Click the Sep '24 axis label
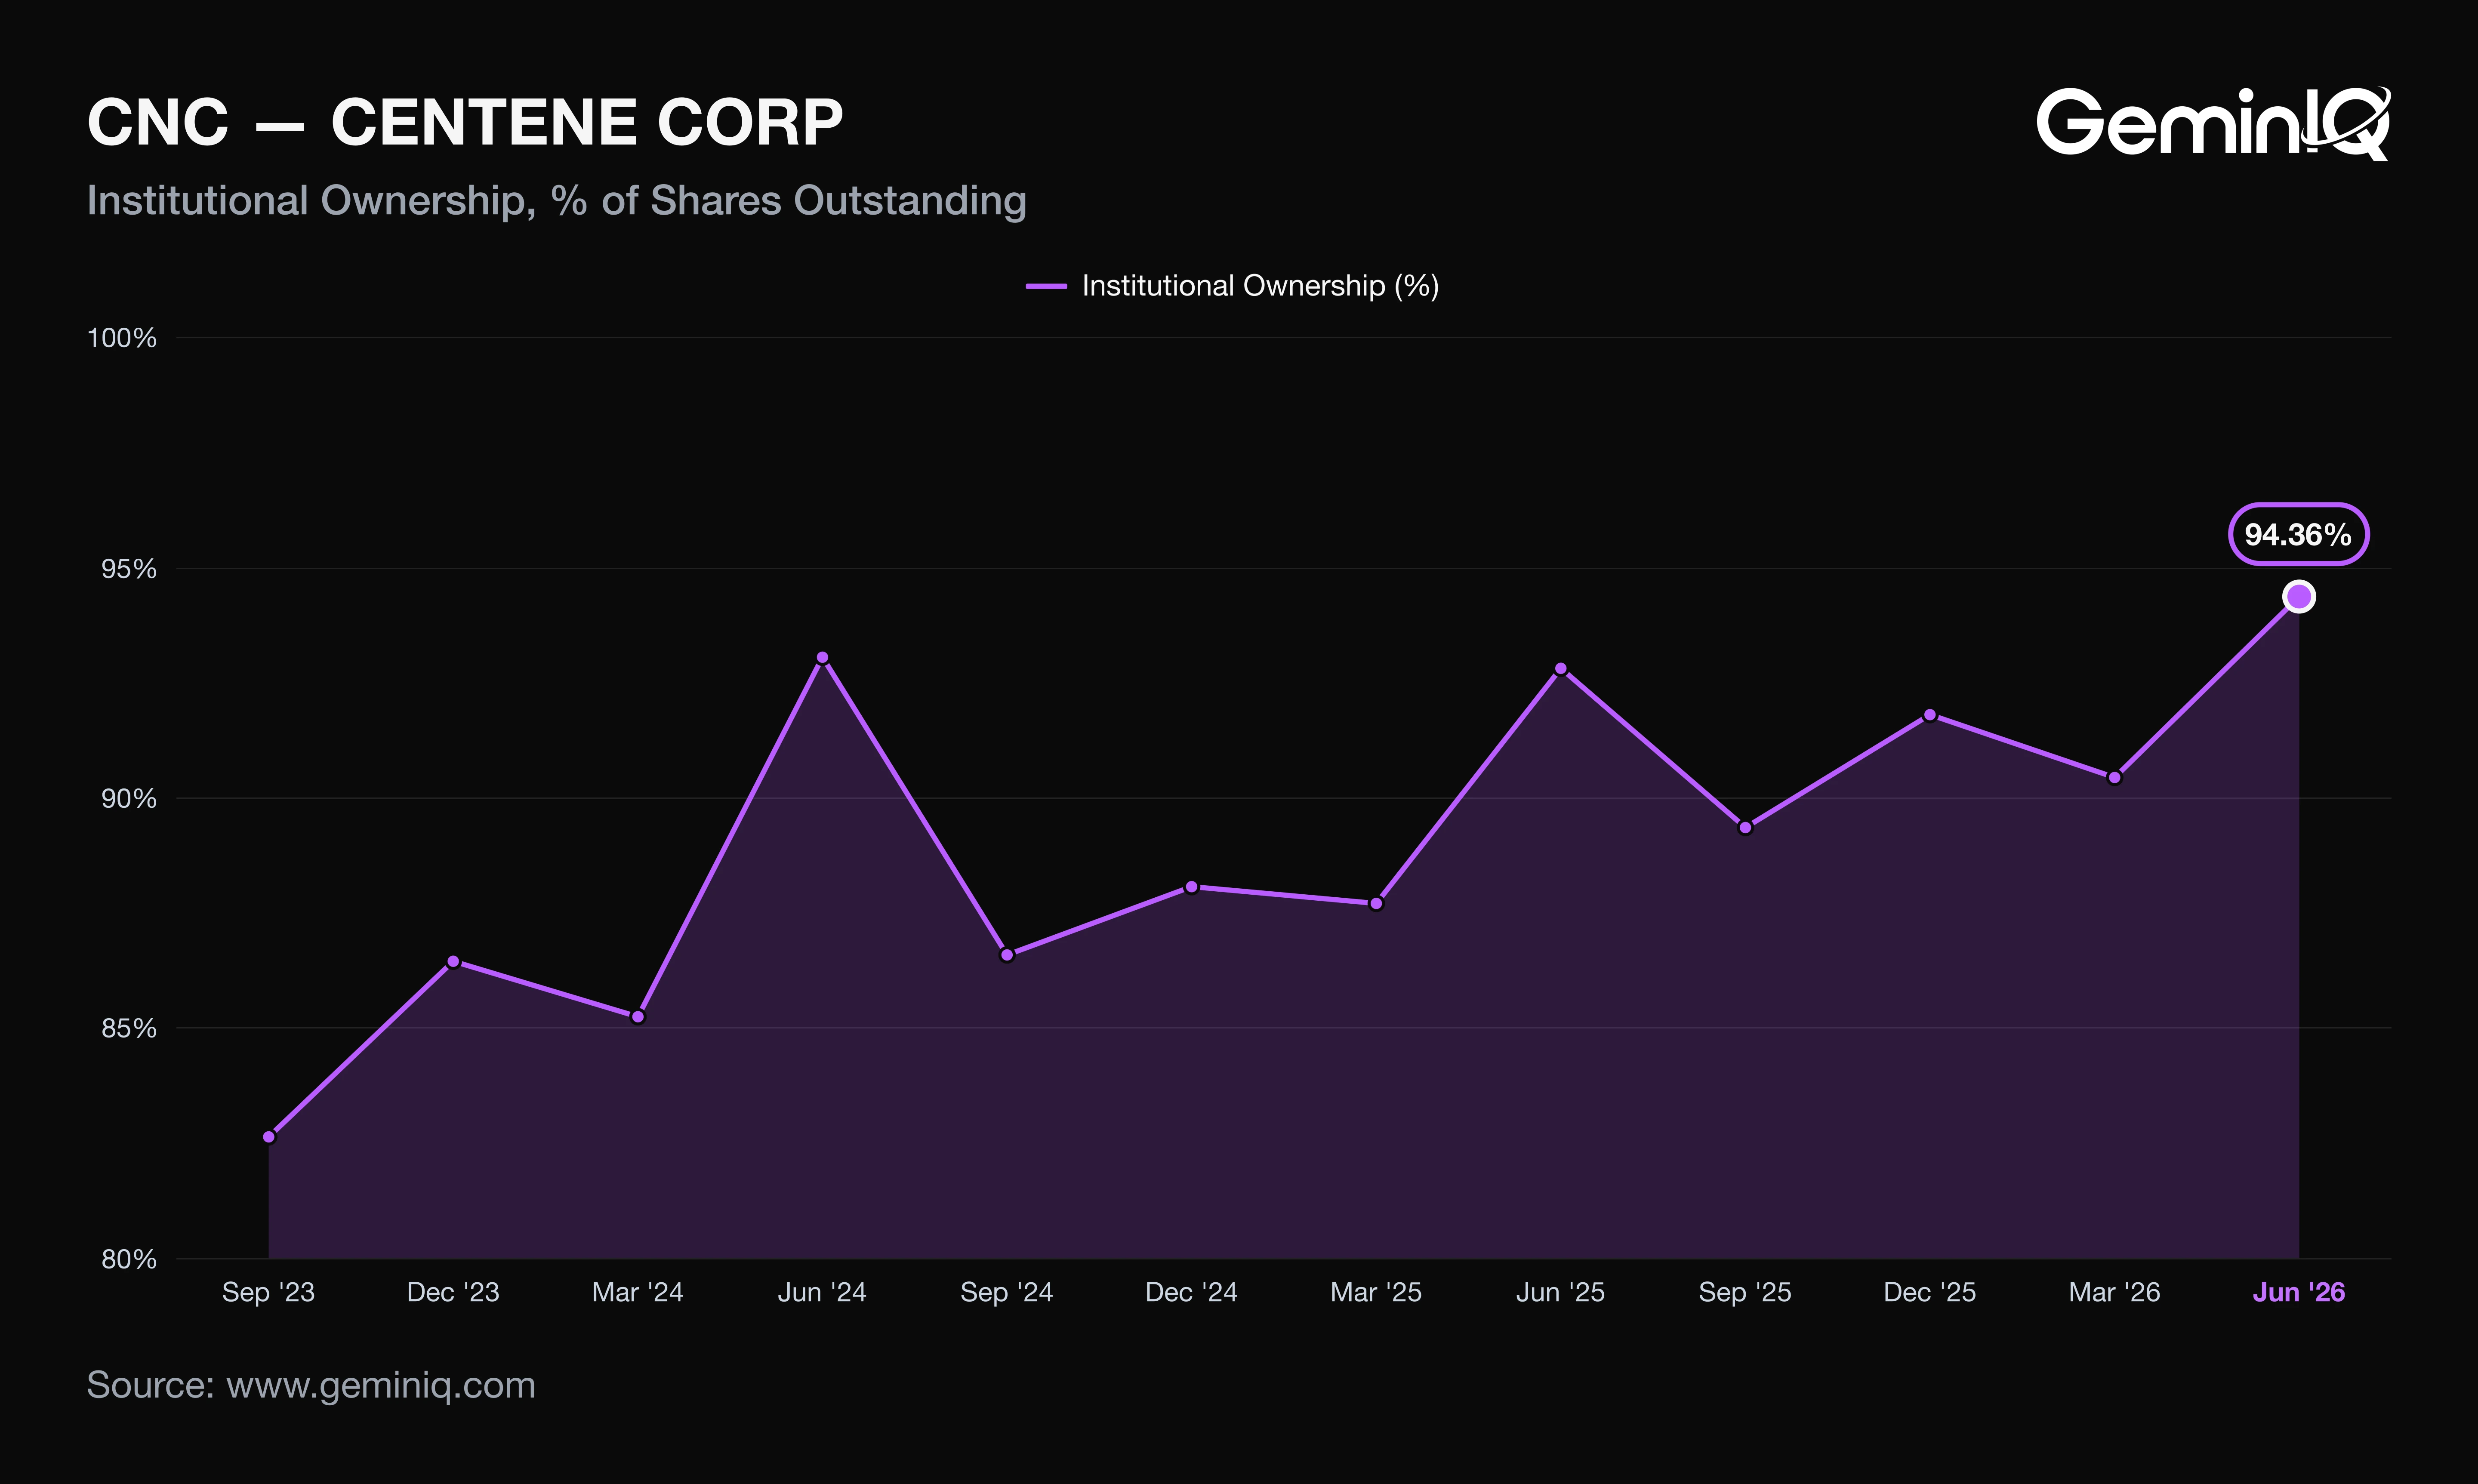The image size is (2478, 1484). coord(1007,1293)
